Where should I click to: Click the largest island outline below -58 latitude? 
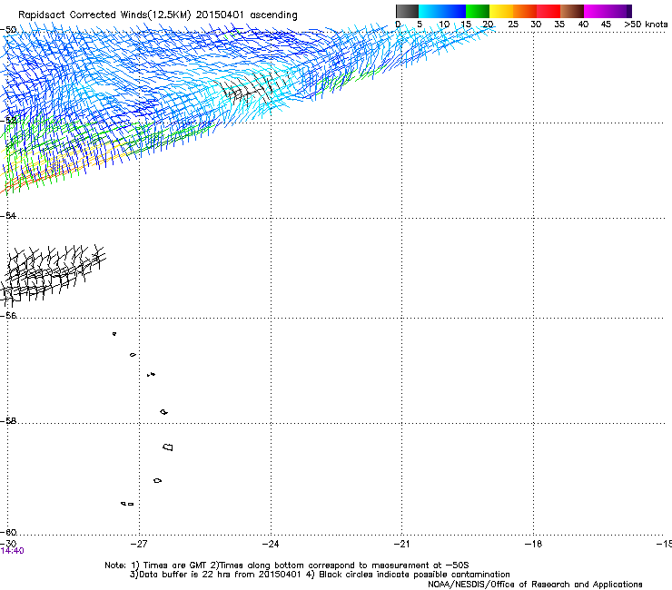[168, 447]
